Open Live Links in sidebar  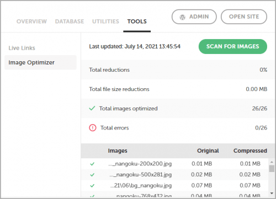[22, 48]
